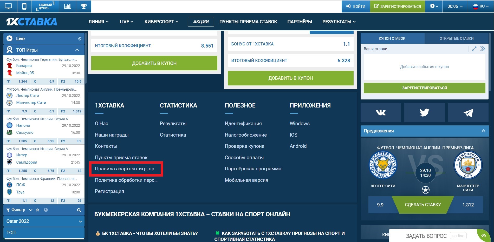Open the Проверка купона link
This screenshot has height=242, width=494.
244,146
